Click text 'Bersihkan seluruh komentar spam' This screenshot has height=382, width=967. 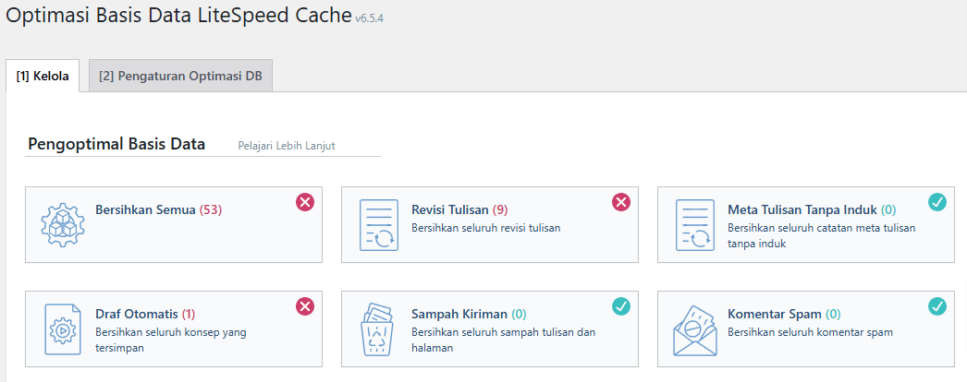(x=811, y=333)
